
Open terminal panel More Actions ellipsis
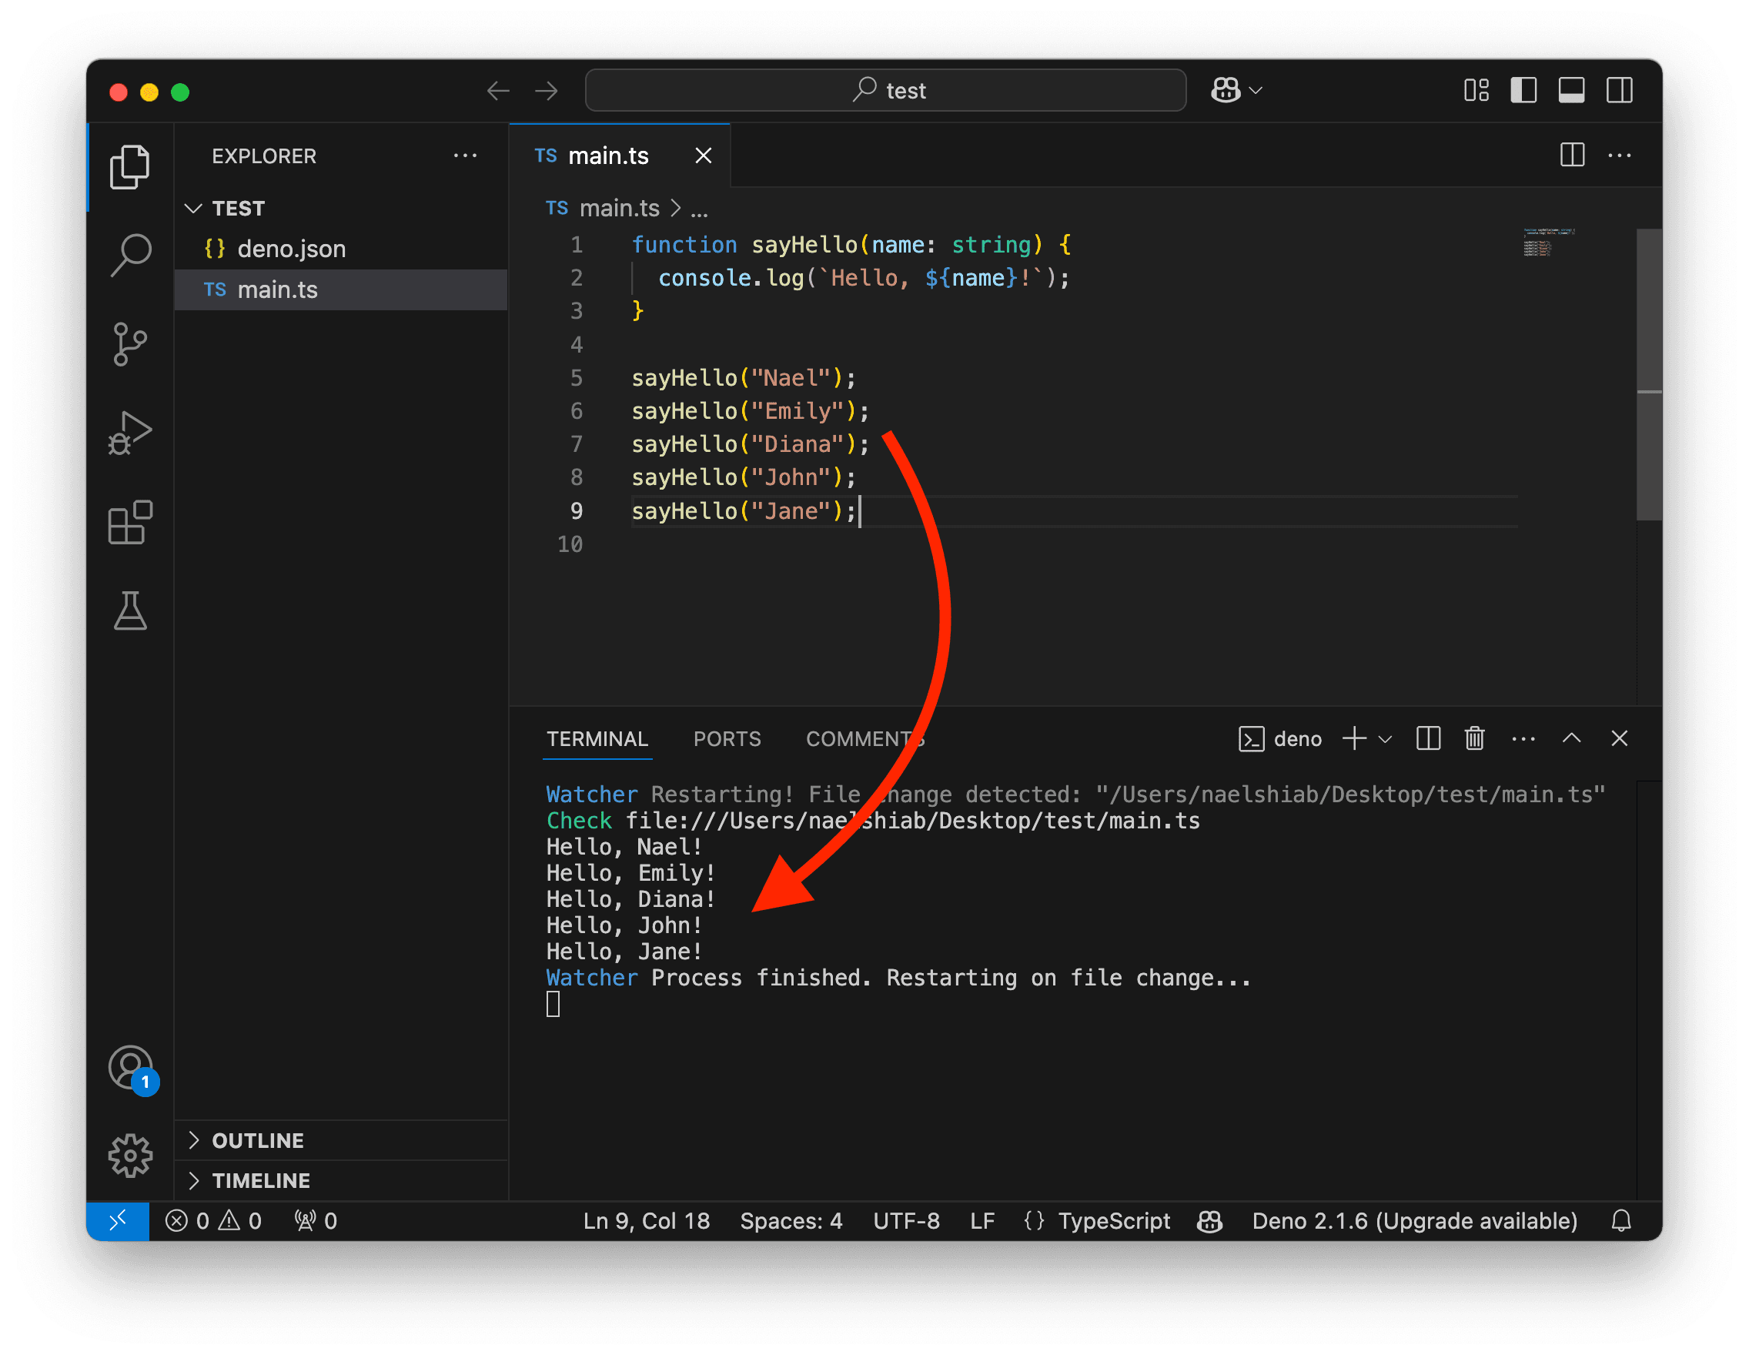click(x=1523, y=738)
